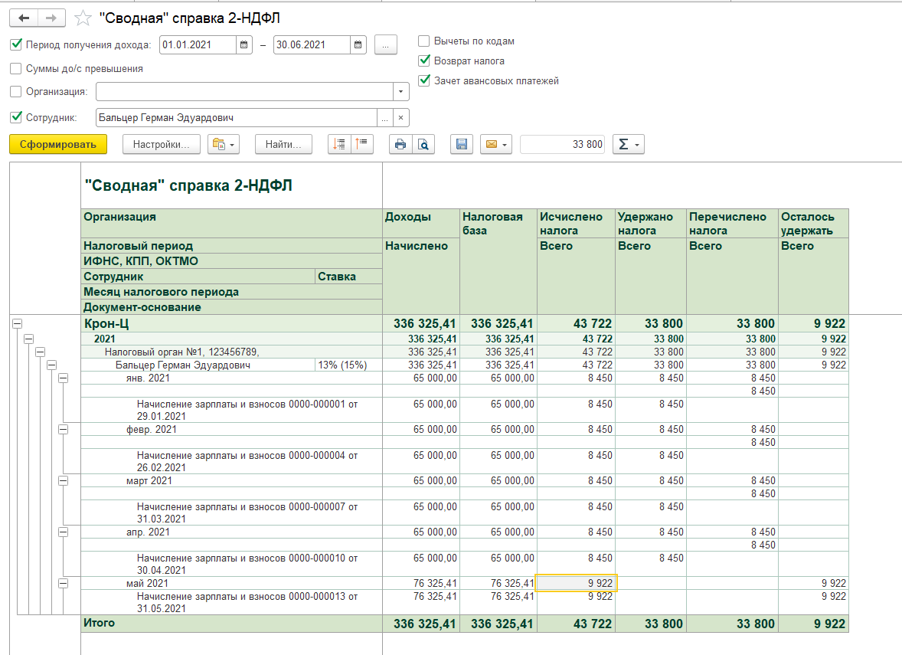Open the Организация dropdown list
Image resolution: width=902 pixels, height=655 pixels.
pyautogui.click(x=400, y=92)
